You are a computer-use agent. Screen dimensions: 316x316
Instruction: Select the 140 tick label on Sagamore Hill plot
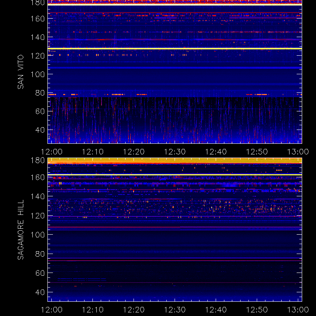point(38,196)
